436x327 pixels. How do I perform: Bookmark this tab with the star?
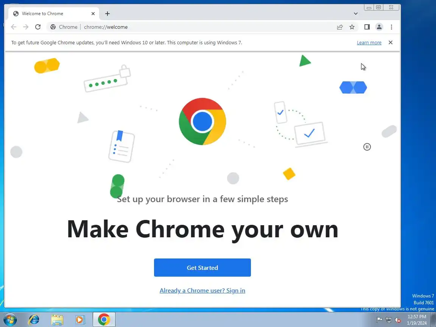(352, 27)
